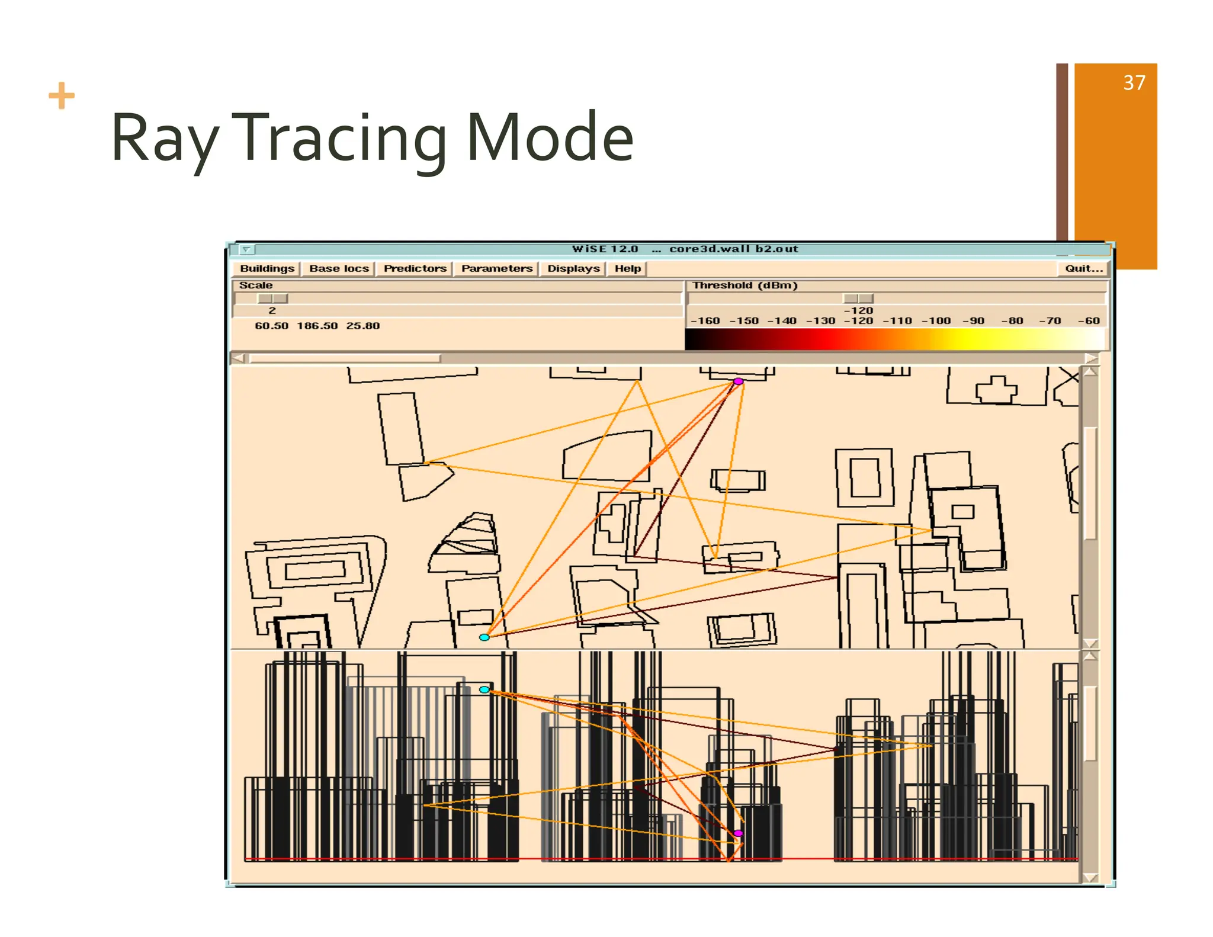This screenshot has height=937, width=1213.
Task: Click the elevation view scroll up arrow
Action: click(1090, 656)
